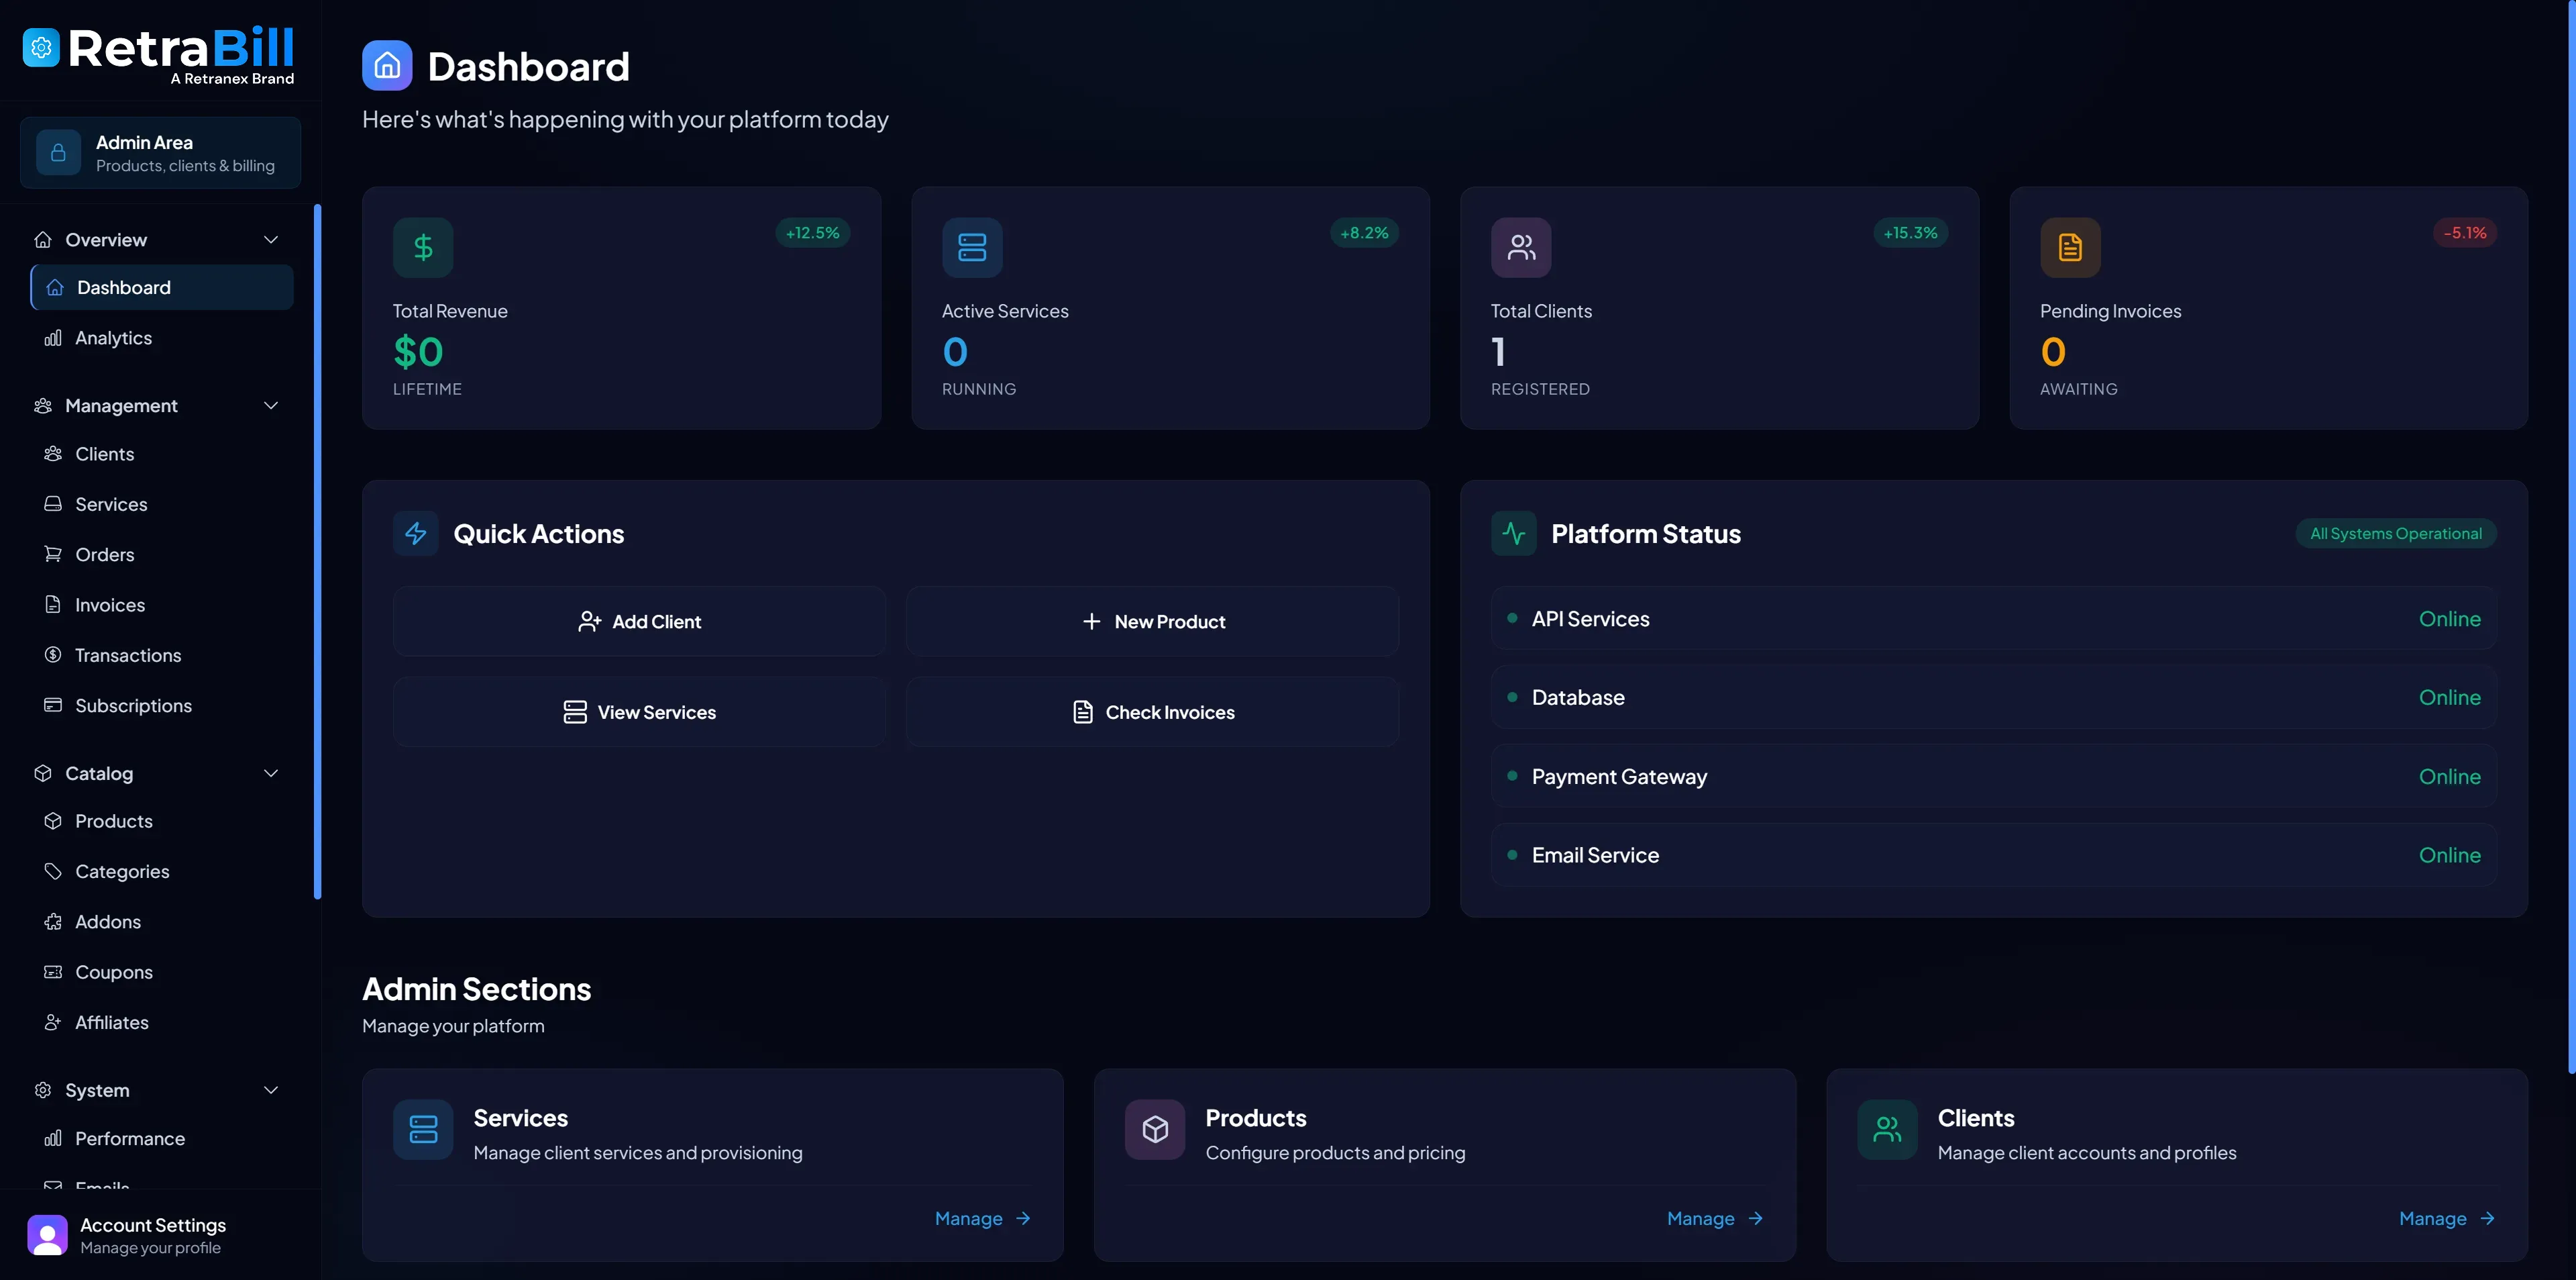Click the RetraBill gear logo icon
The height and width of the screenshot is (1280, 2576).
(x=41, y=46)
